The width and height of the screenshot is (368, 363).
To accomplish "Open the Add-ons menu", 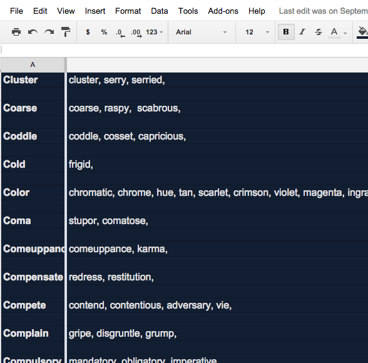I will coord(223,11).
